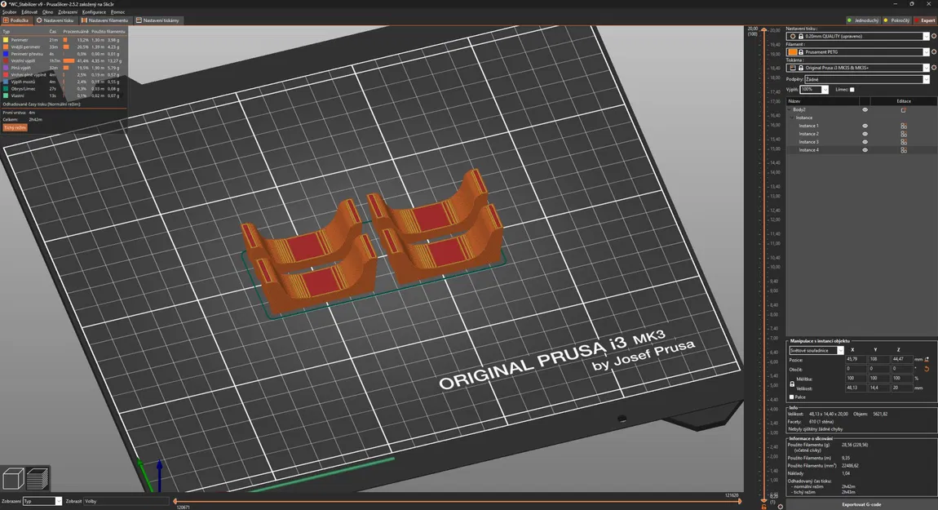The image size is (938, 510).
Task: Open print settings via gear icon beside 0.20mm QUALITY
Action: (934, 37)
